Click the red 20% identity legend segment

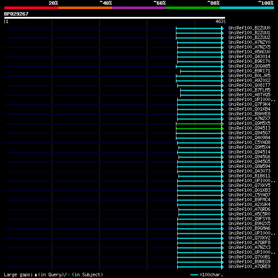coord(31,8)
